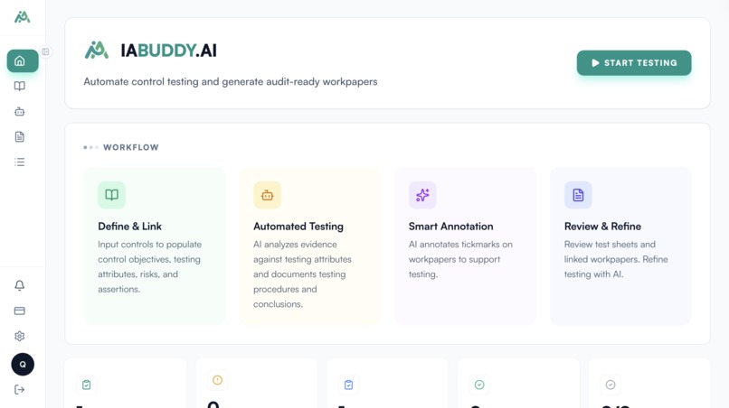Image resolution: width=729 pixels, height=408 pixels.
Task: Open the book icon in sidebar
Action: coord(20,86)
